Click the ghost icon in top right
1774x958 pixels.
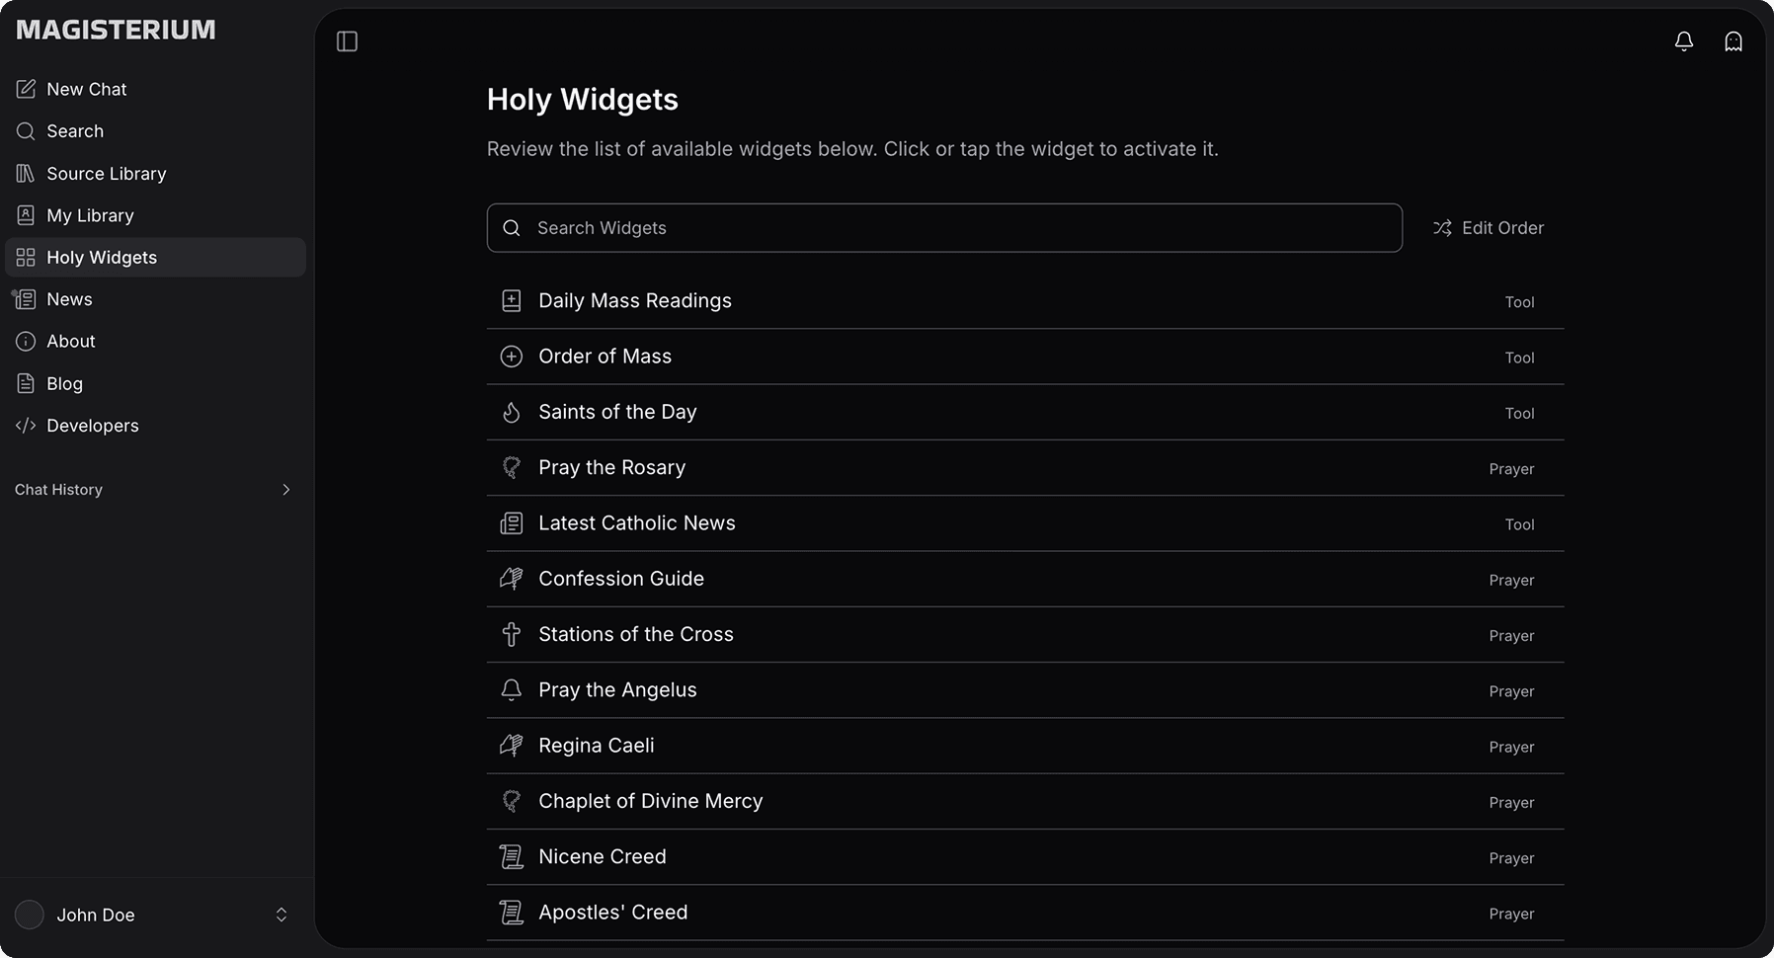pos(1734,41)
